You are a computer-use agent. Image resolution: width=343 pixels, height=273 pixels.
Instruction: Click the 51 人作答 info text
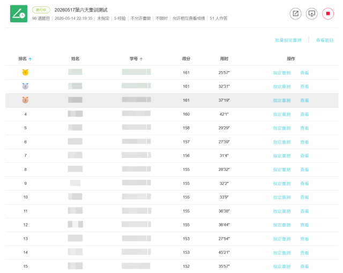click(x=219, y=18)
